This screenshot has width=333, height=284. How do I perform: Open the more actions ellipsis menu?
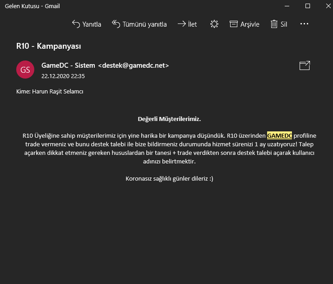coord(304,24)
